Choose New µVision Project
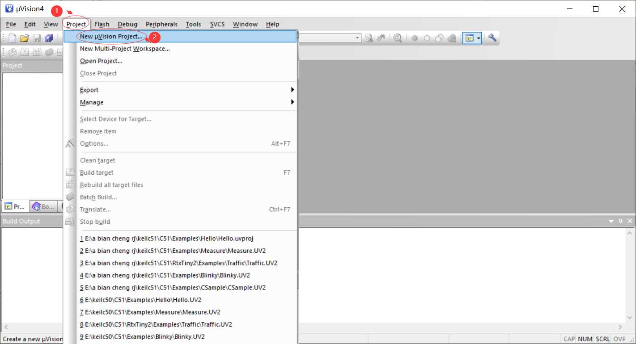The width and height of the screenshot is (636, 344). coord(180,36)
